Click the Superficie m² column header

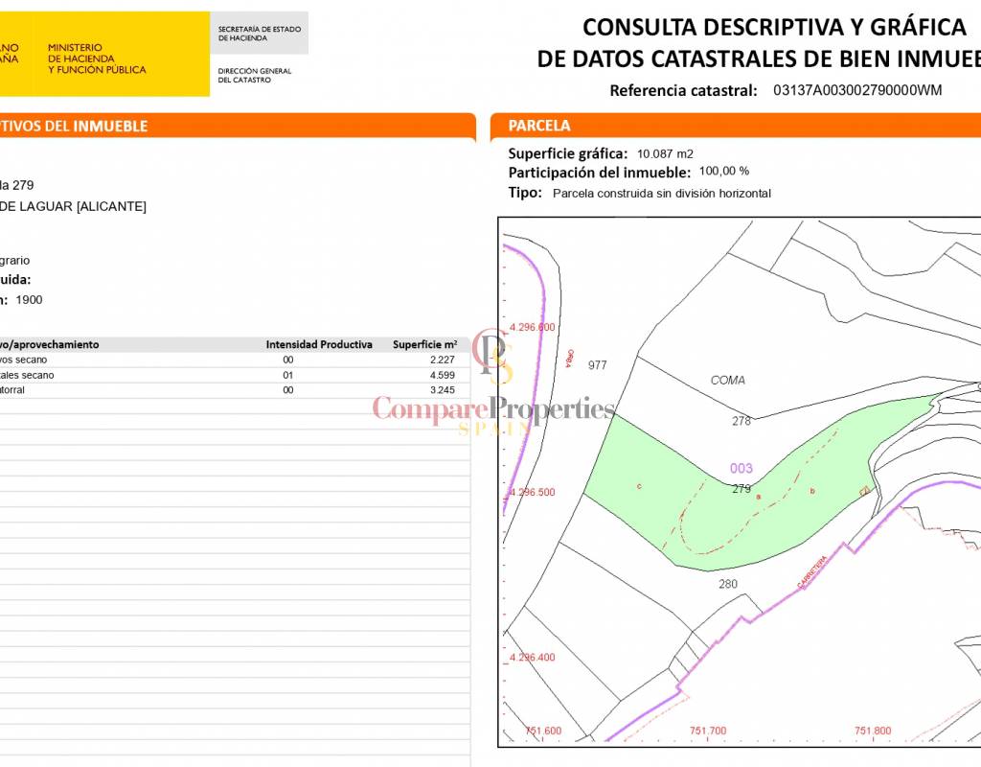point(424,344)
